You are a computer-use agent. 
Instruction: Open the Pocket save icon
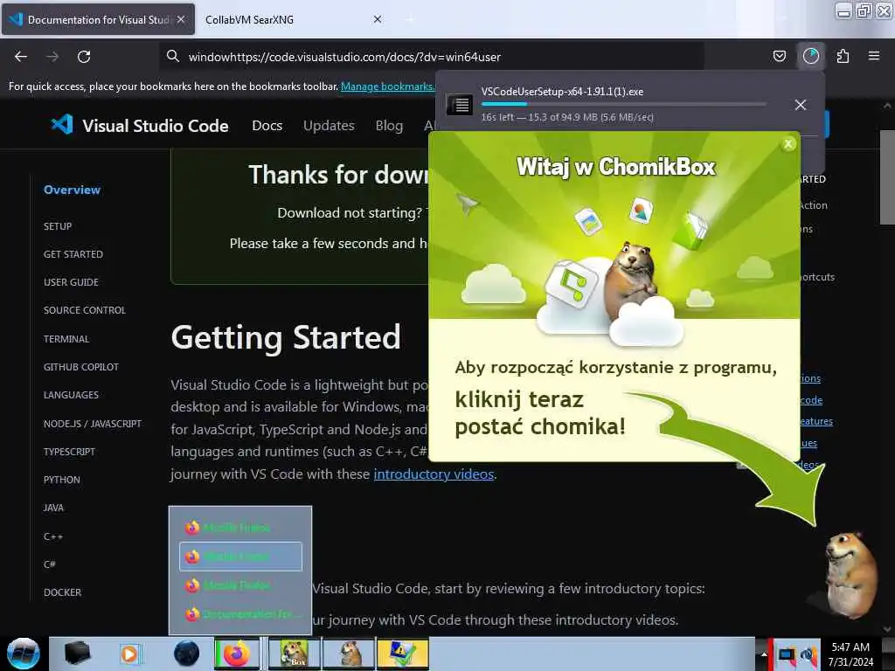[x=779, y=56]
